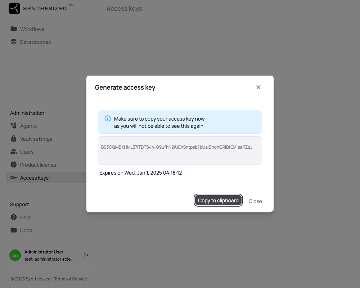The width and height of the screenshot is (360, 288).
Task: Click the 'Support' section header
Action: click(x=19, y=204)
